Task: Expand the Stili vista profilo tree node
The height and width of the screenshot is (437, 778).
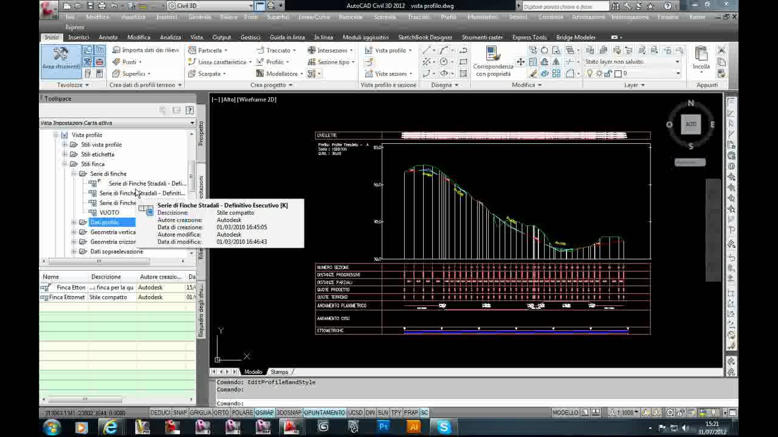Action: [64, 144]
